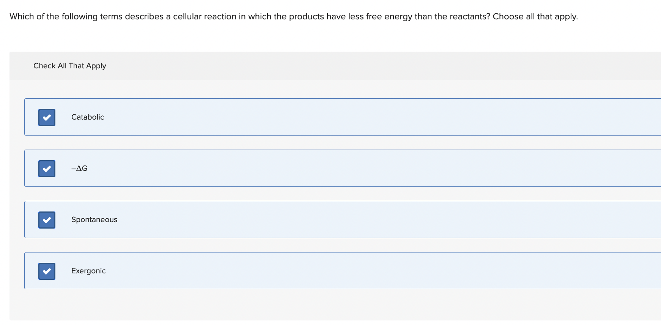
Task: Select the −ΔG label text
Action: pyautogui.click(x=79, y=168)
